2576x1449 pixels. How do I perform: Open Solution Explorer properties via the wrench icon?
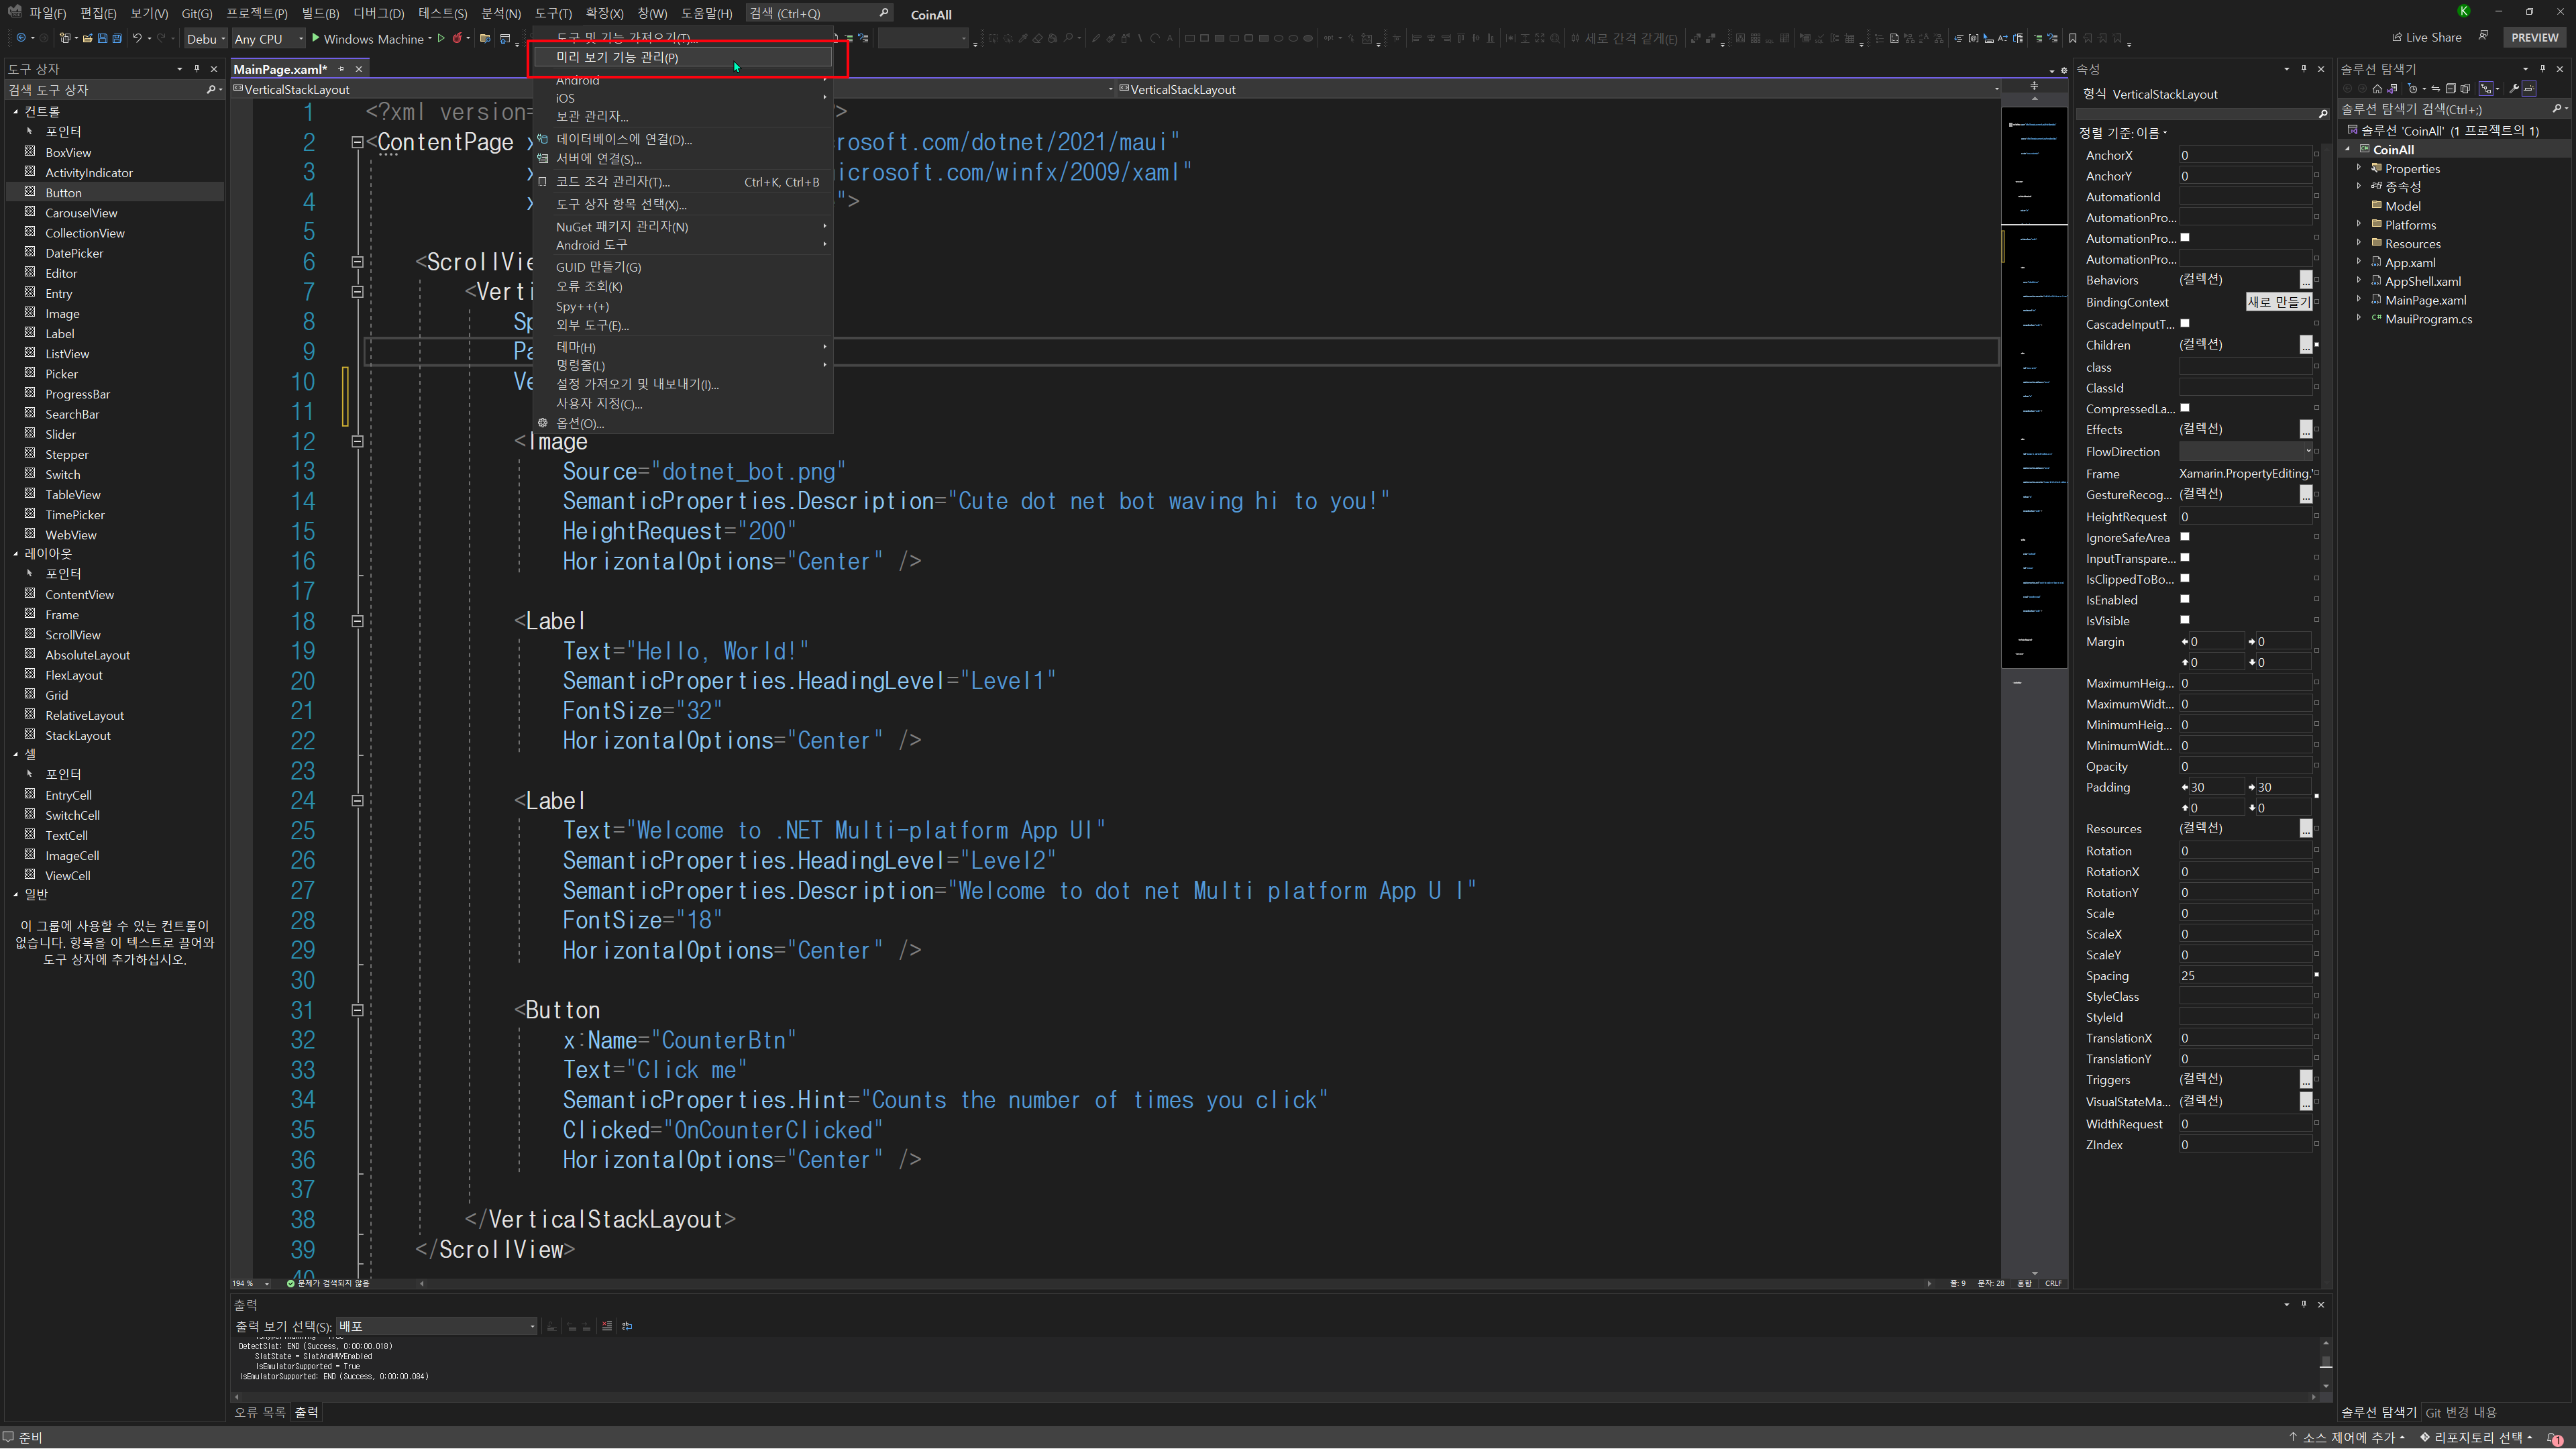click(x=2514, y=89)
